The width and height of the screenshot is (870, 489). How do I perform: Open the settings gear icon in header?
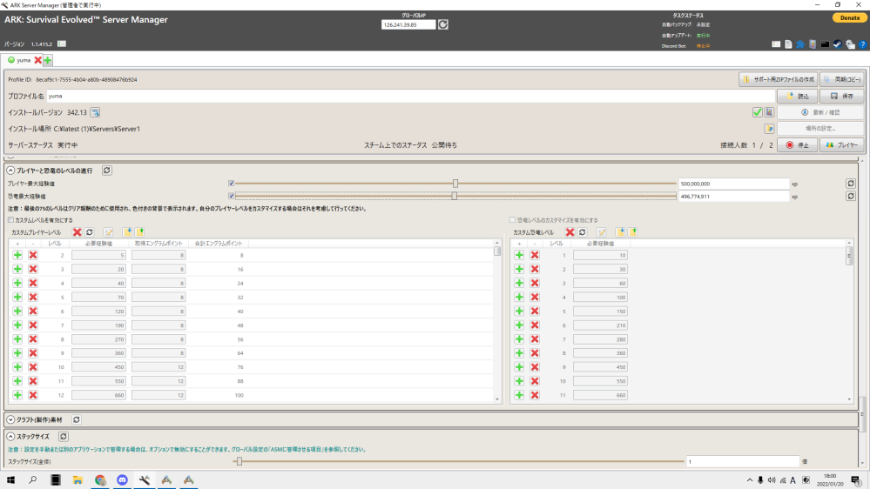click(x=850, y=44)
